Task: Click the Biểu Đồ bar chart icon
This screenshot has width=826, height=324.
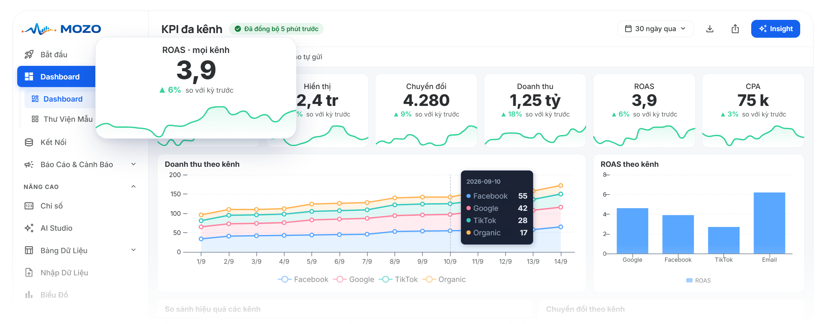Action: click(29, 295)
